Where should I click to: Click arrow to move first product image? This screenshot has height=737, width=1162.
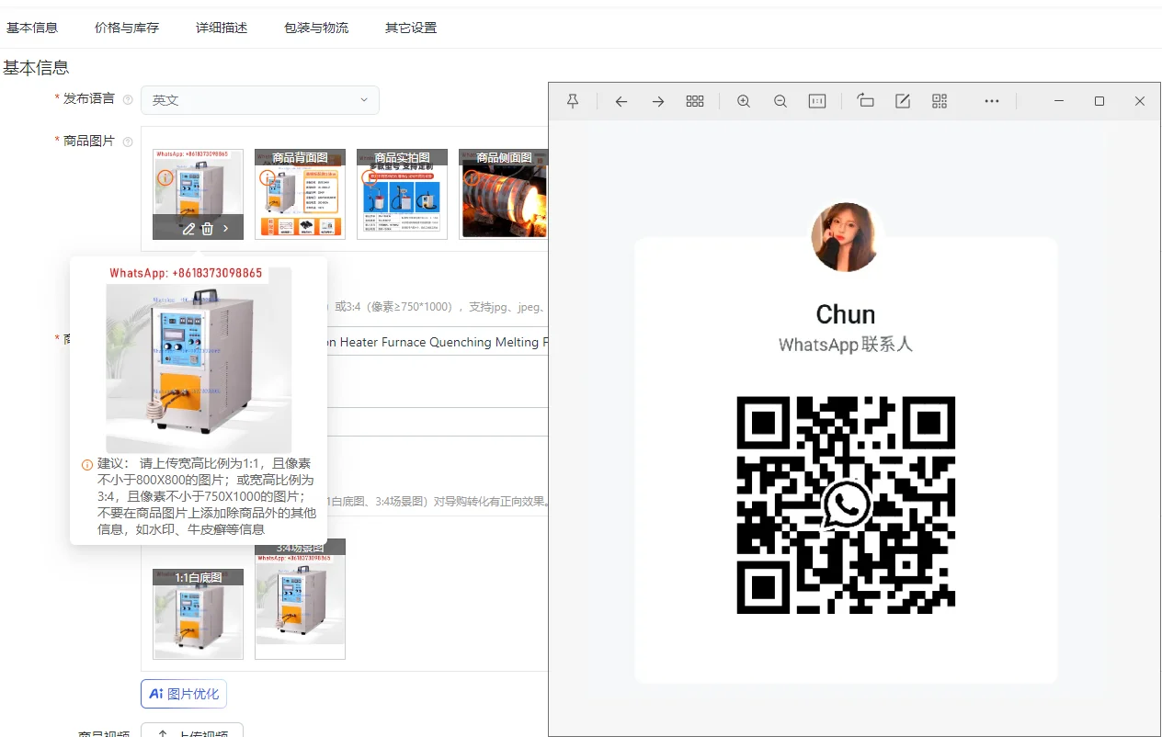pyautogui.click(x=226, y=229)
